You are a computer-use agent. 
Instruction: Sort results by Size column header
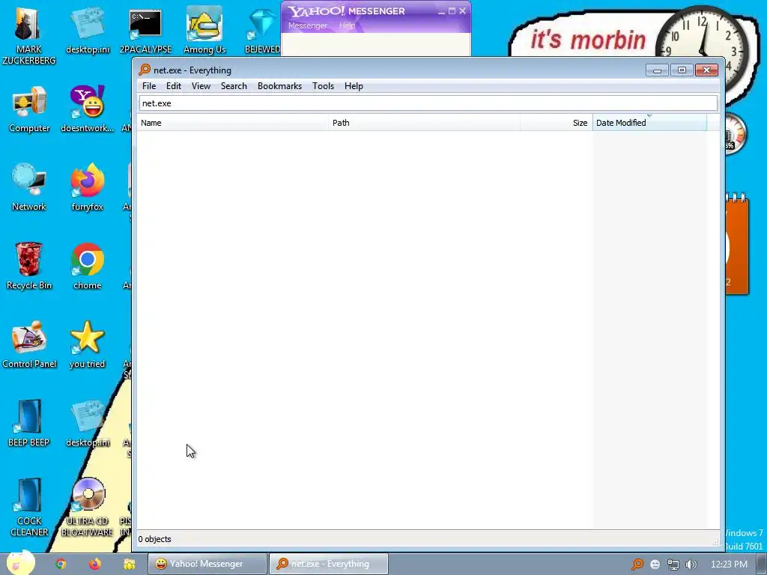pos(557,123)
